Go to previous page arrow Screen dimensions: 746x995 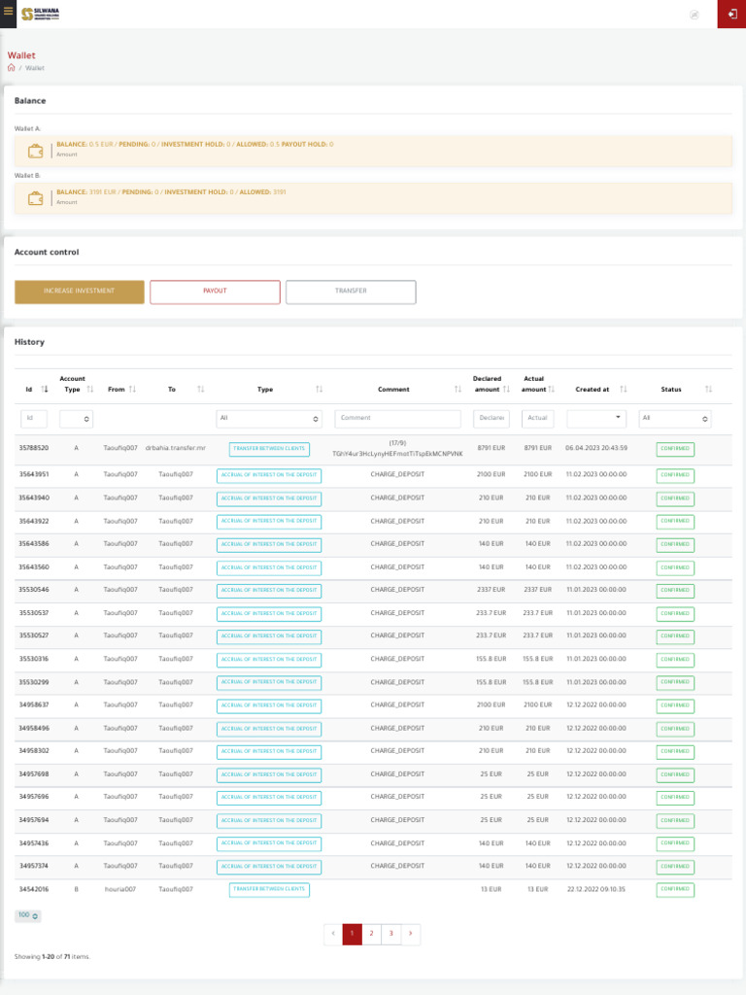[333, 934]
